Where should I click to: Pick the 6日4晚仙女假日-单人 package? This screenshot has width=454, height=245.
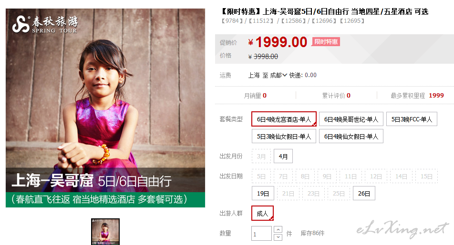351,136
